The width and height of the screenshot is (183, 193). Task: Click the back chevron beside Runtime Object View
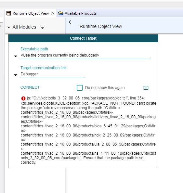70,22
